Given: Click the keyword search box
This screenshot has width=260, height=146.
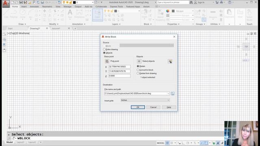Looking at the screenshot, I should point(173,2).
